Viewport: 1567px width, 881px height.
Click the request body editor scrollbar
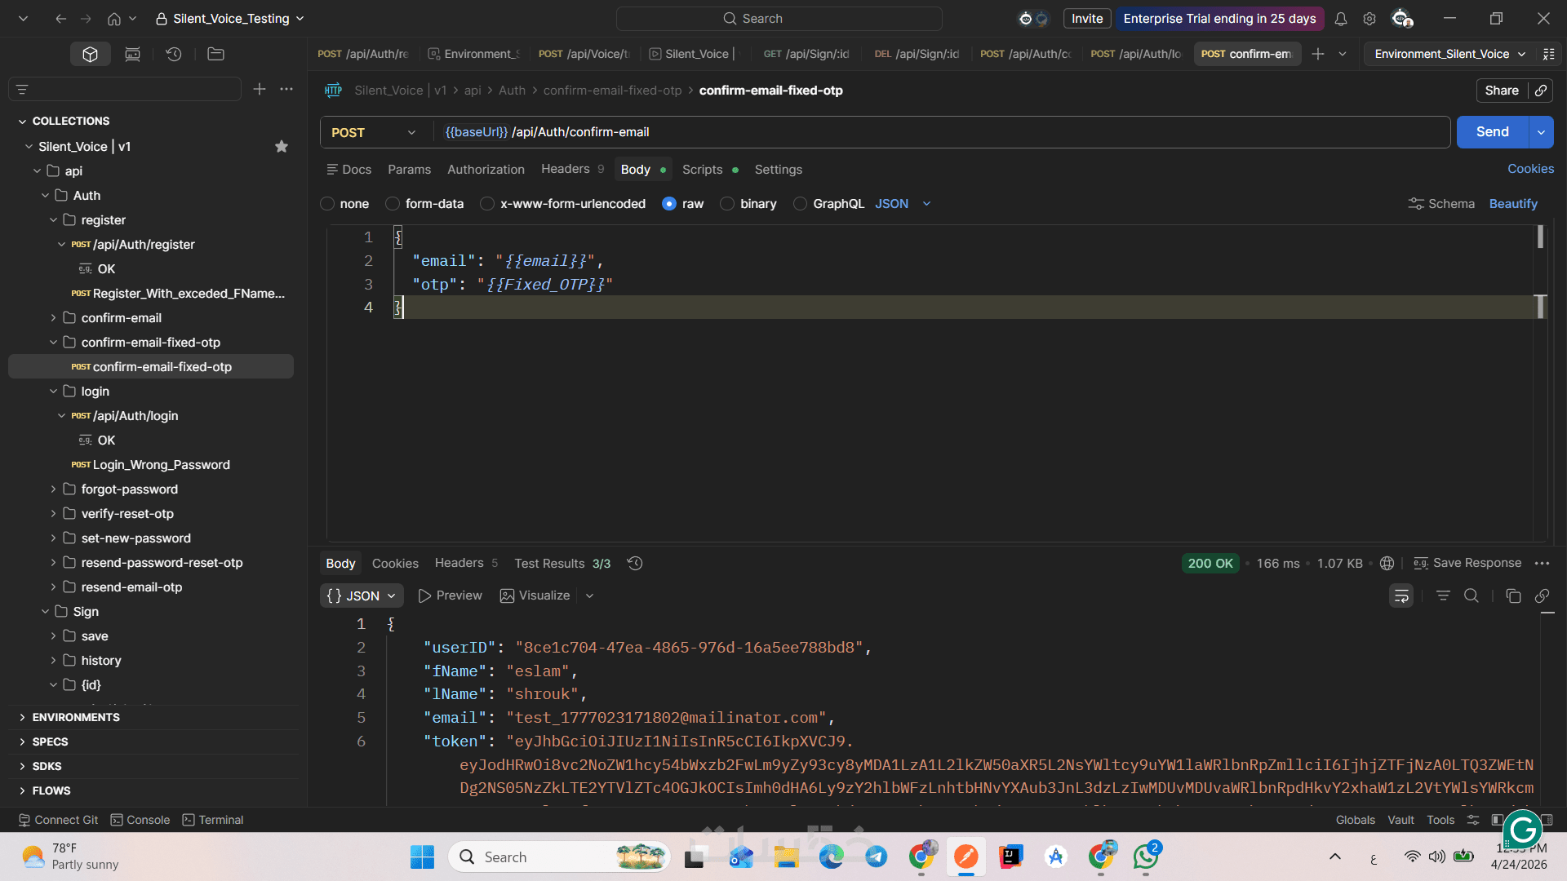1540,238
